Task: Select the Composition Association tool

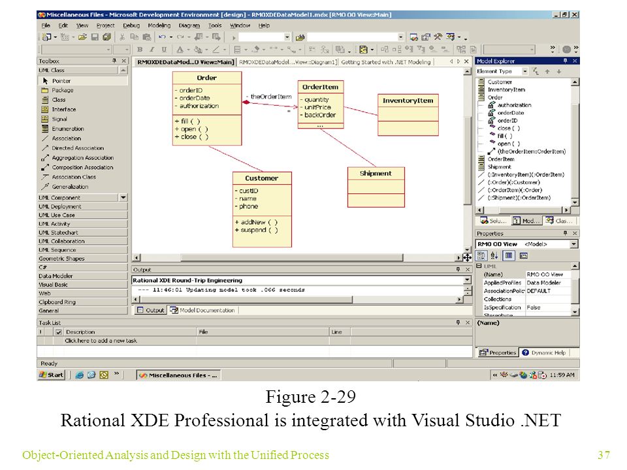Action: pyautogui.click(x=83, y=168)
